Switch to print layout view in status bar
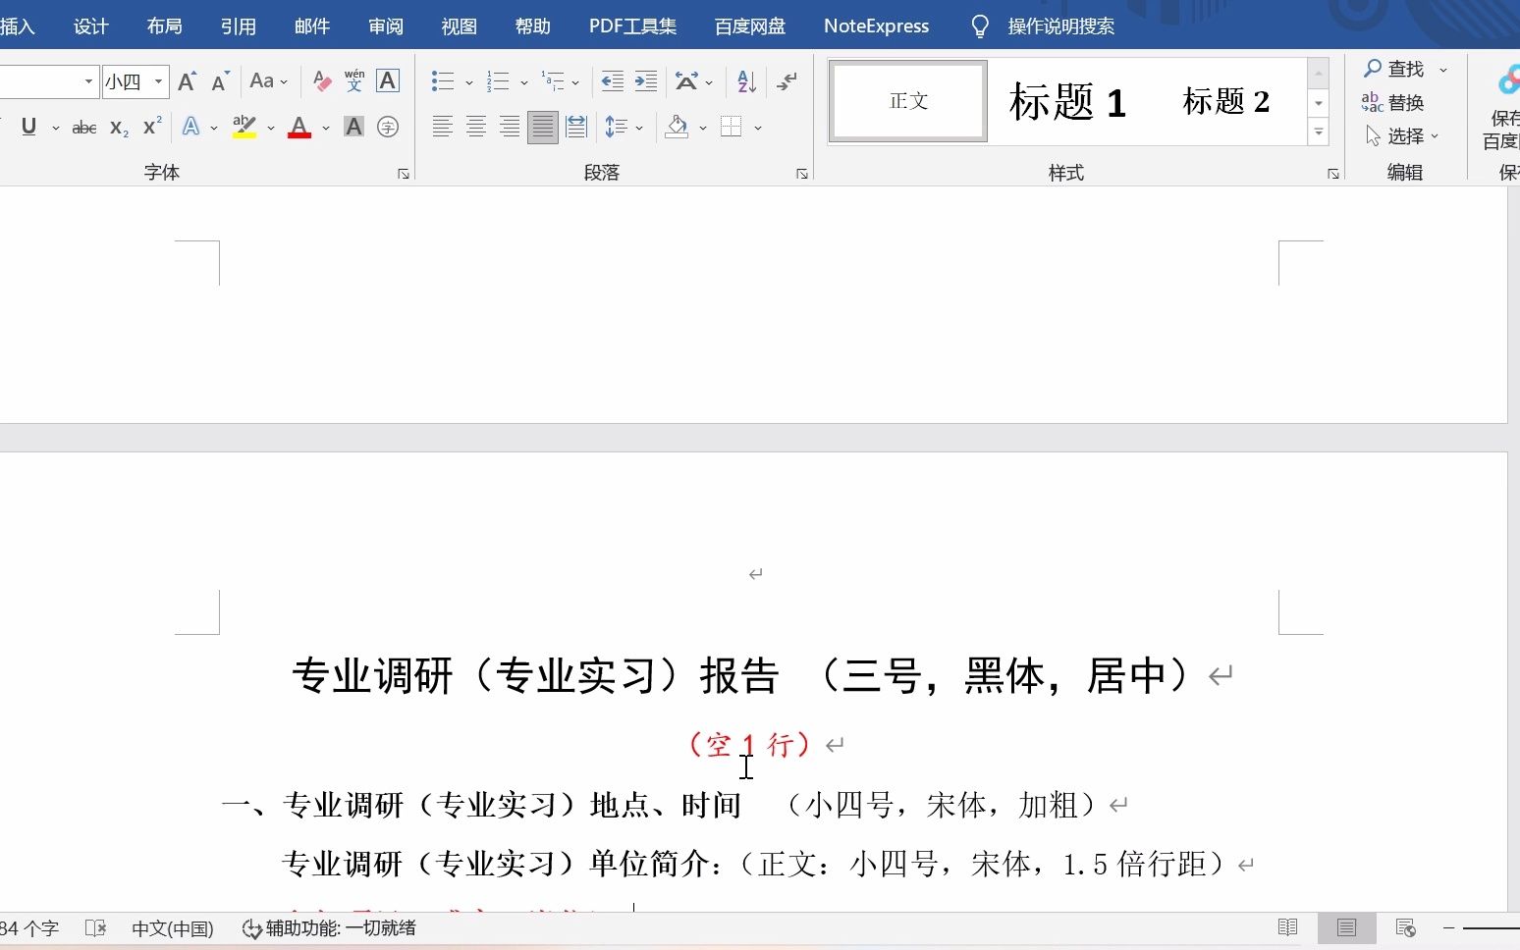 1346,927
